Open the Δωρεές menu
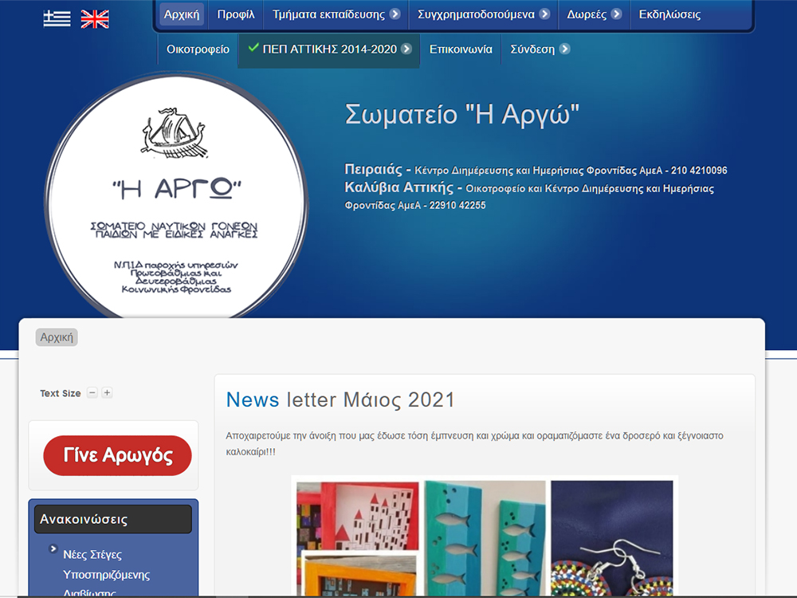The image size is (797, 598). pos(587,14)
